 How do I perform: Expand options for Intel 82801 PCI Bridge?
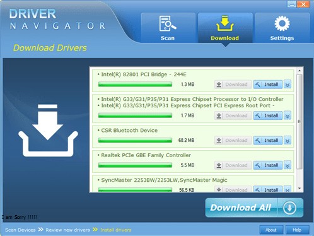pyautogui.click(x=288, y=85)
